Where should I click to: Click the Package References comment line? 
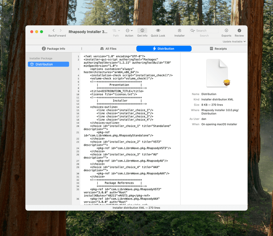pos(119,183)
